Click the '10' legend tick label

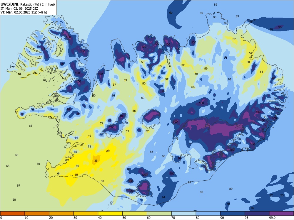pyautogui.click(x=26, y=218)
